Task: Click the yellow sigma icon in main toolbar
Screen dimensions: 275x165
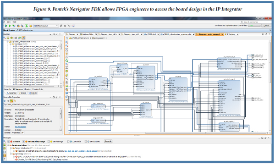Action: (27, 26)
